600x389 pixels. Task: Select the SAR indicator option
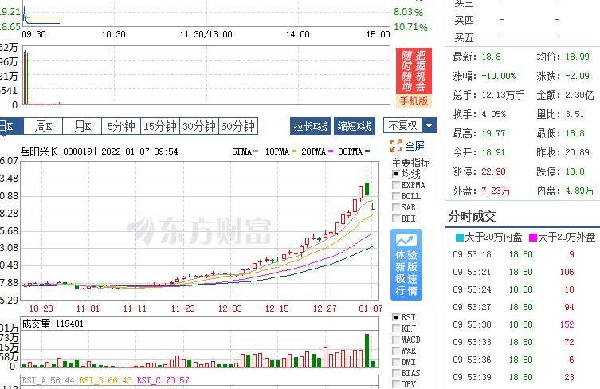[396, 207]
